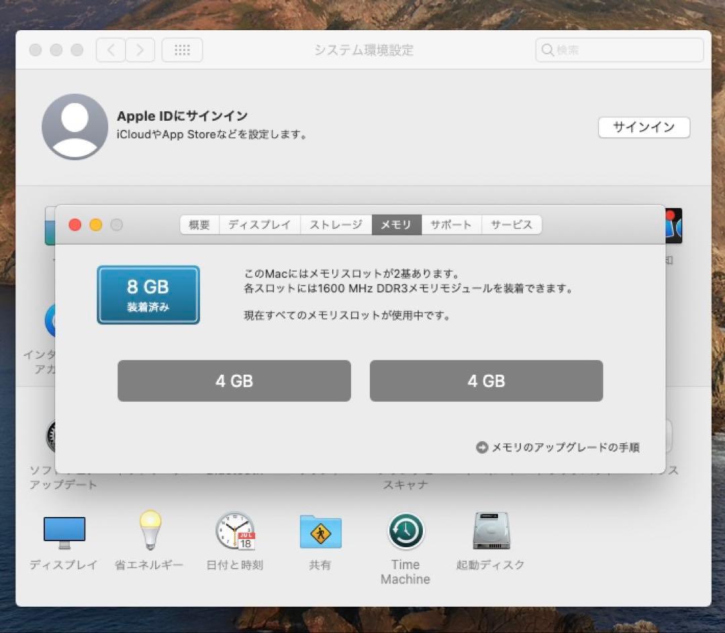
Task: Open the ディスプレイ preferences icon
Action: (x=65, y=530)
